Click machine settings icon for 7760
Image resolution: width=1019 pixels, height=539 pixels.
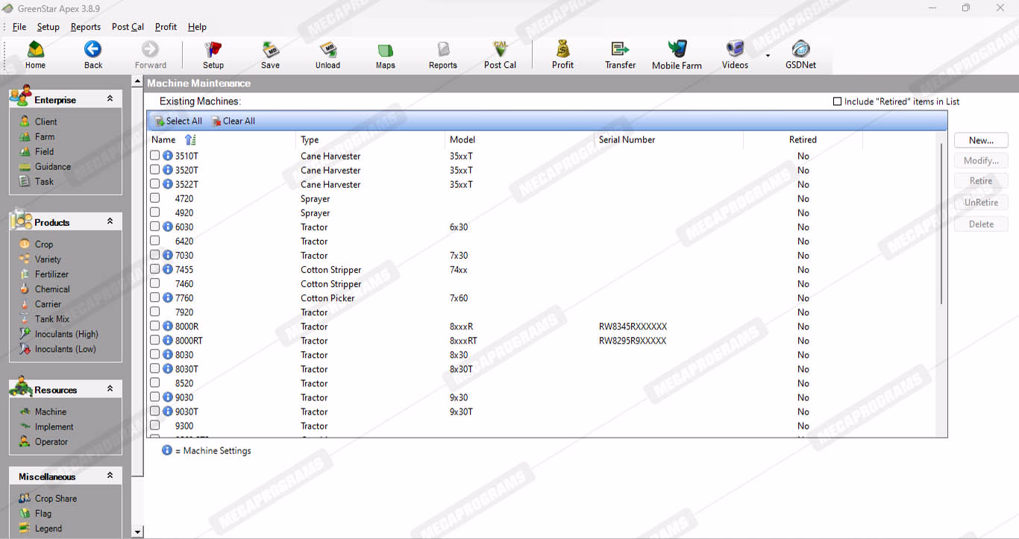click(x=168, y=297)
